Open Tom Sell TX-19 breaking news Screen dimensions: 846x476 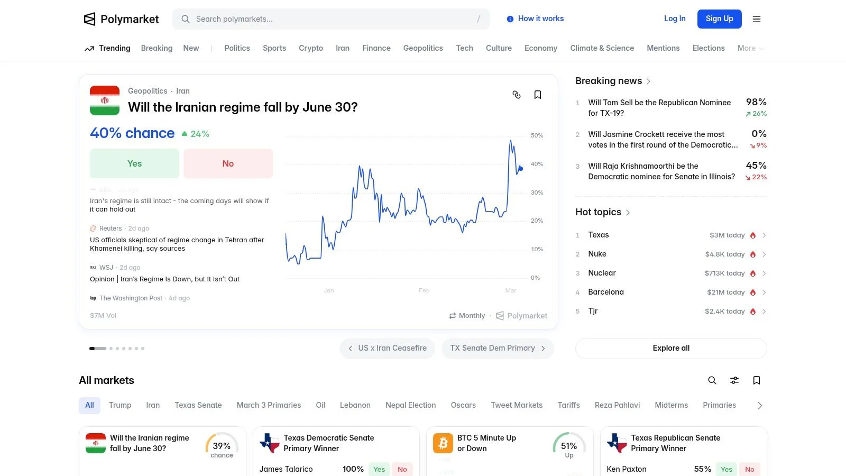[671, 108]
